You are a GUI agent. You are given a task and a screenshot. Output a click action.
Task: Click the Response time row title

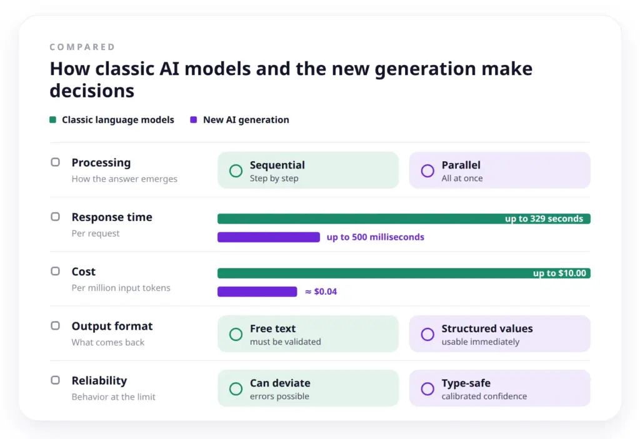(112, 217)
